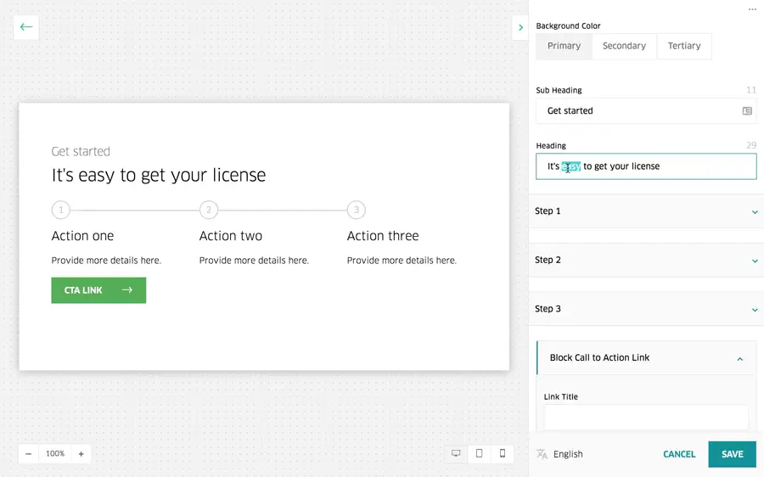This screenshot has height=477, width=764.
Task: Click step circle number 1 in preview
Action: click(x=61, y=210)
